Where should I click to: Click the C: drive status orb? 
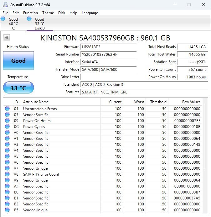point(3,19)
